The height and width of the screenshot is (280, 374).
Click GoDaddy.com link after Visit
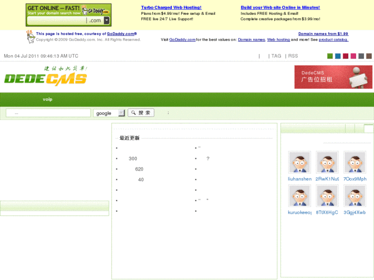coord(182,40)
